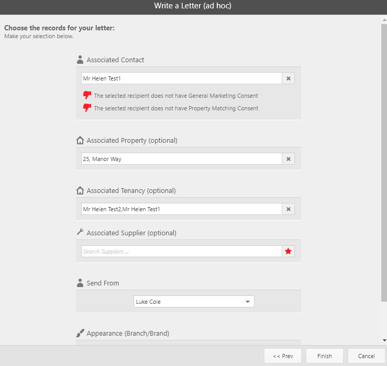Viewport: 387px width, 366px height.
Task: Click thumbs-down icon for Property Matching Consent
Action: tap(87, 108)
